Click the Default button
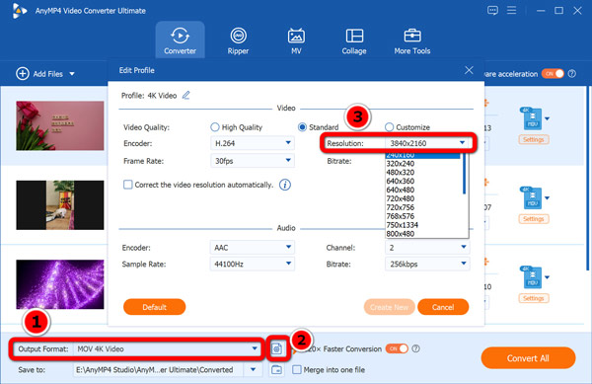592x384 pixels. [155, 307]
